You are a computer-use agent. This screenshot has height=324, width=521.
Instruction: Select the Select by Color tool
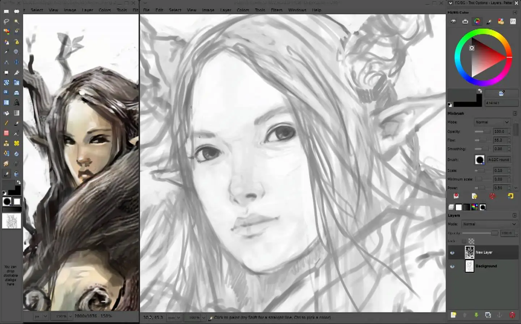[6, 32]
